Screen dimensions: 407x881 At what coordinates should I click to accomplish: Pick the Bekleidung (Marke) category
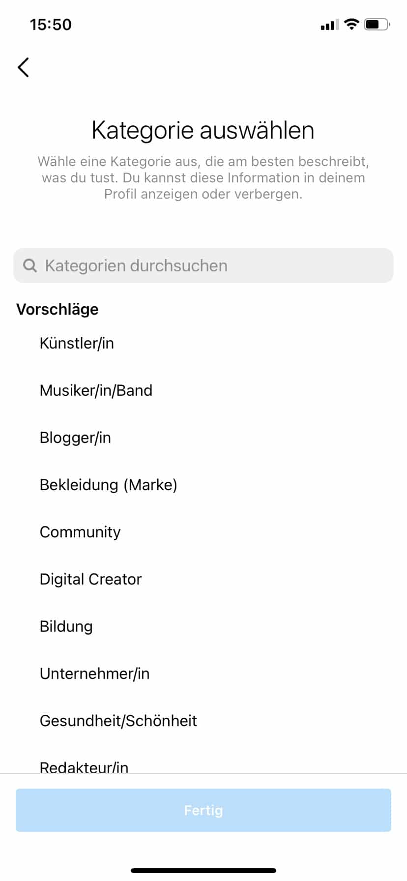(203, 485)
